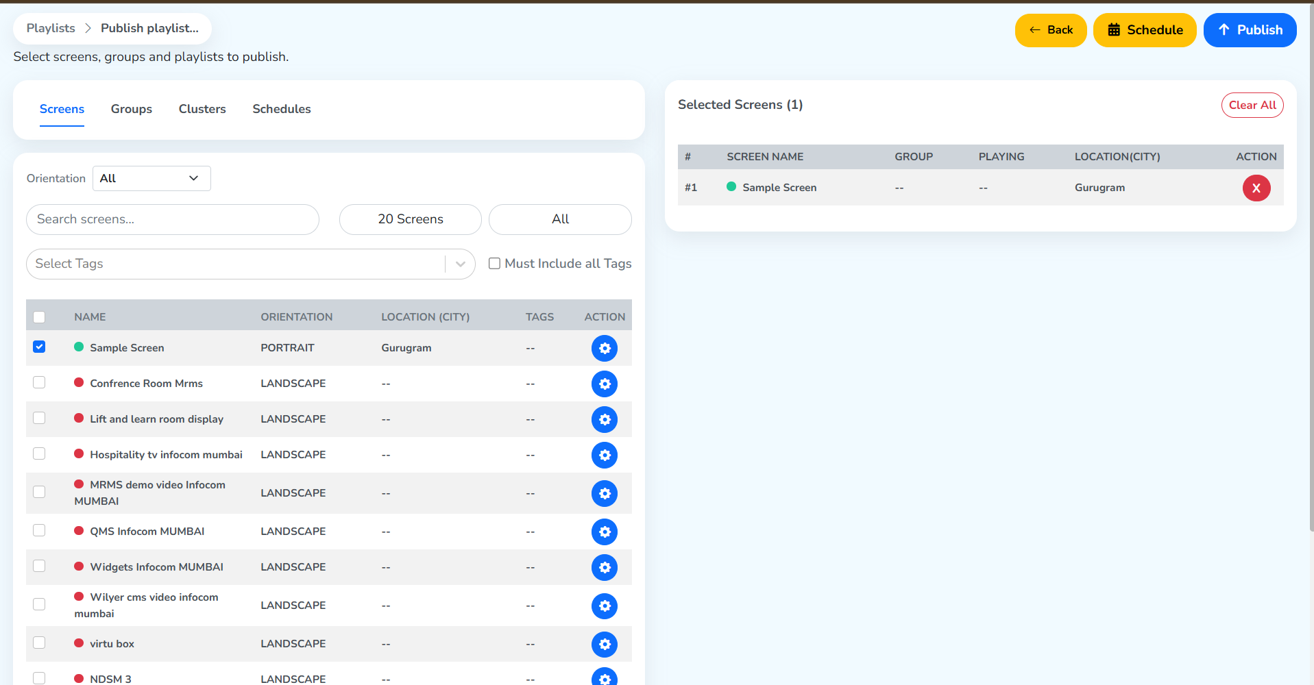
Task: Open settings gear for virtu box row
Action: point(605,644)
